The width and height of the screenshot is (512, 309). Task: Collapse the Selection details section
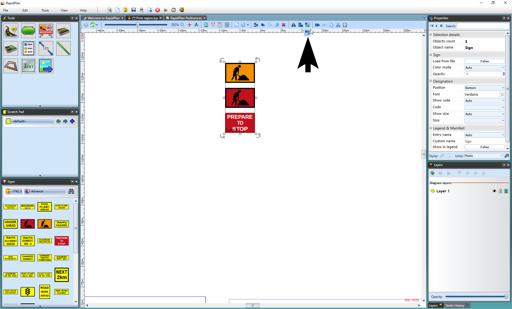click(430, 35)
